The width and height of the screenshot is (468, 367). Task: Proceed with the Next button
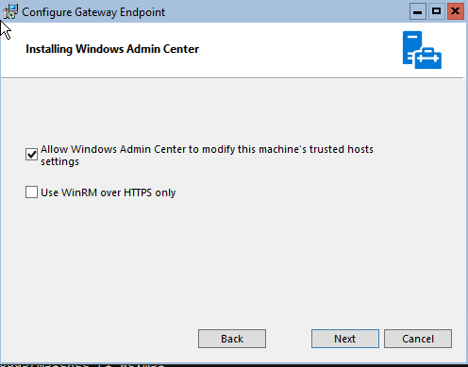pyautogui.click(x=345, y=339)
